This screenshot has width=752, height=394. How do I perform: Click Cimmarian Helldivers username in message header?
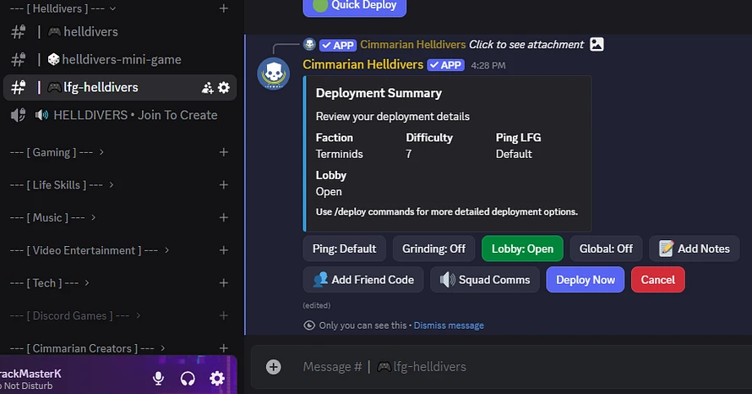coord(363,64)
